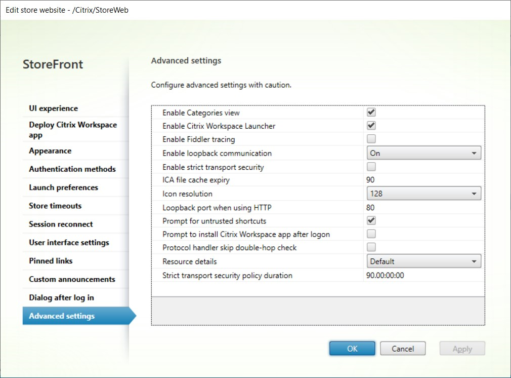Check Enable strict transport security
Image resolution: width=511 pixels, height=378 pixels.
click(371, 167)
